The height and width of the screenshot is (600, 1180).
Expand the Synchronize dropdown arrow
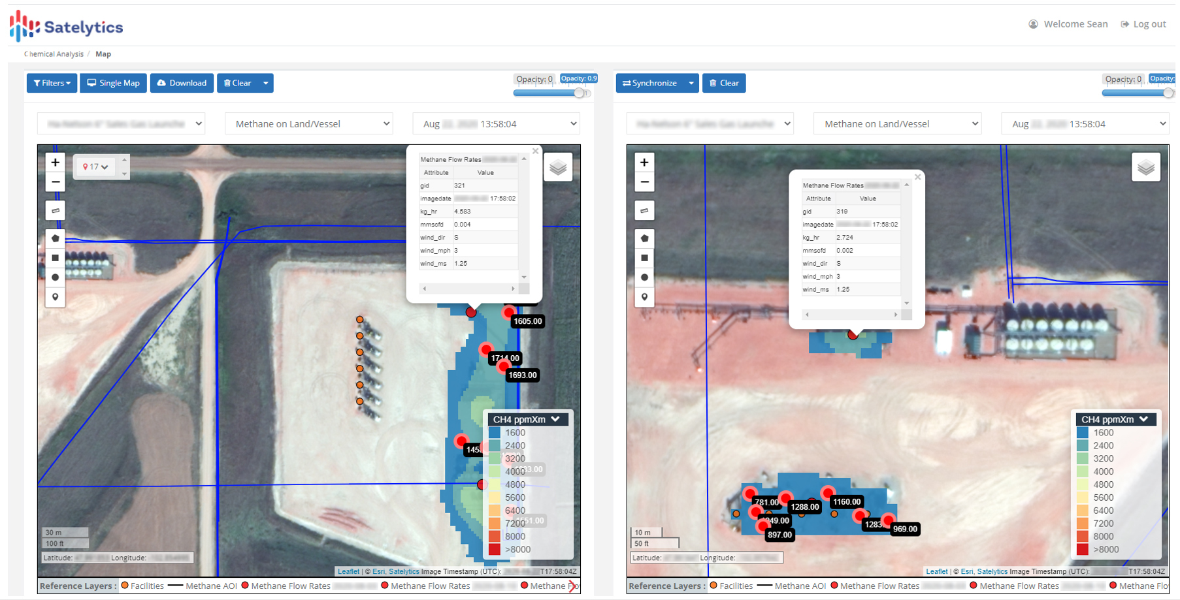pos(691,83)
